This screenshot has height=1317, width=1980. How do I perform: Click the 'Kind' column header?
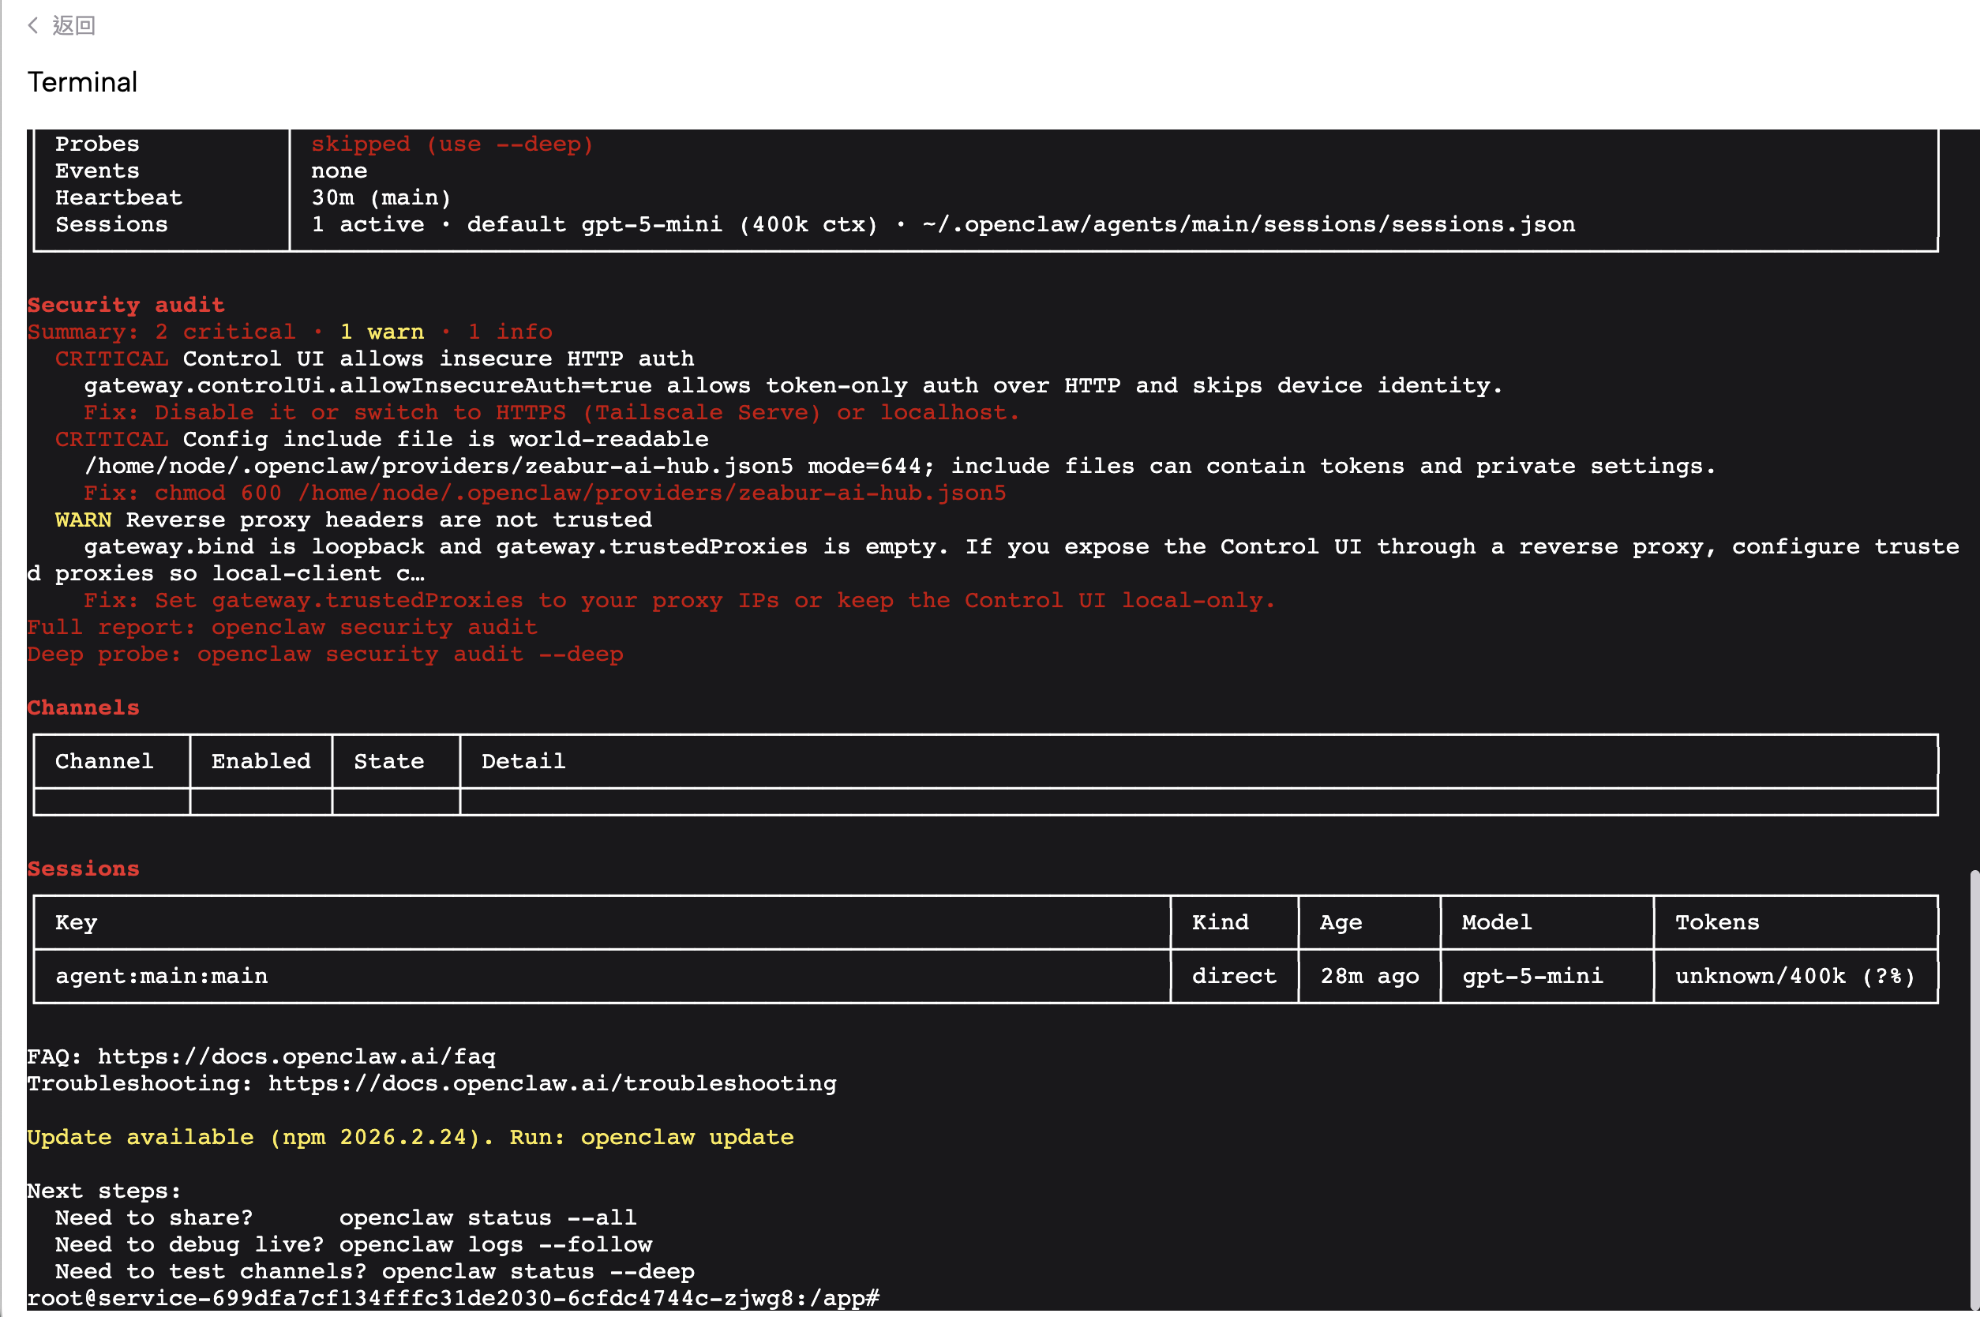(x=1219, y=921)
